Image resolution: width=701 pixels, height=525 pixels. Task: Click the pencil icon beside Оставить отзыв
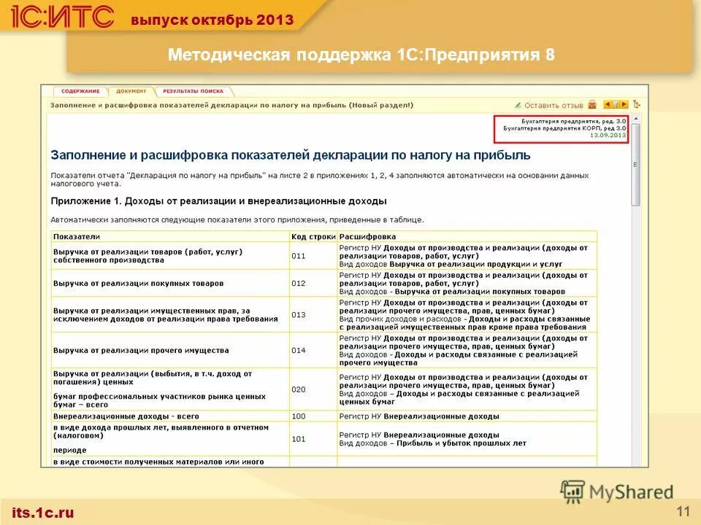point(518,105)
